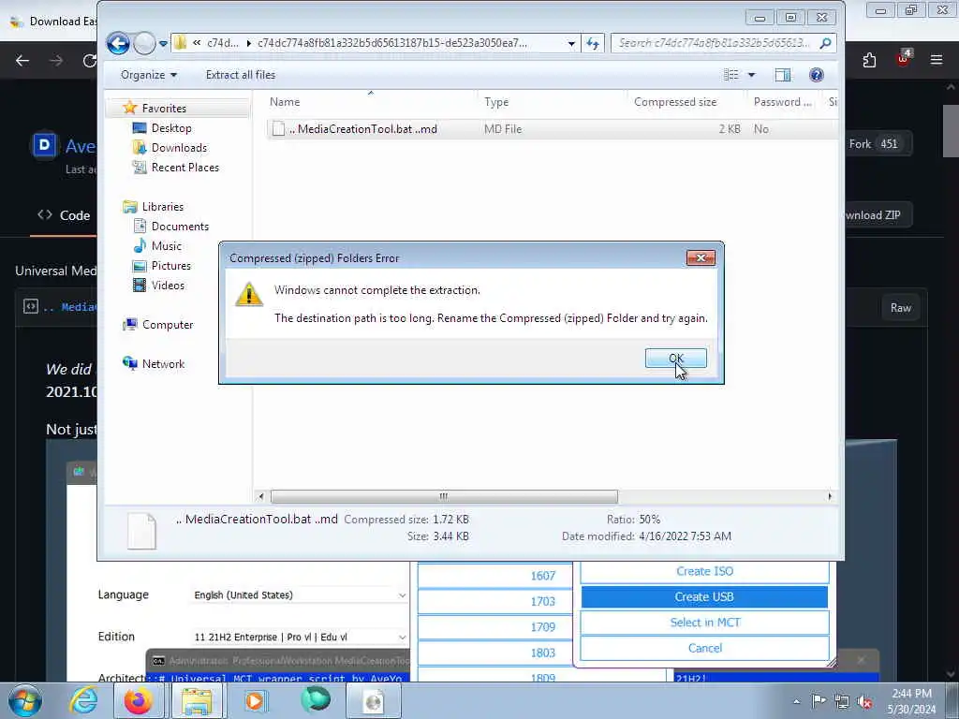Image resolution: width=959 pixels, height=719 pixels.
Task: Click Extract all files
Action: (241, 75)
